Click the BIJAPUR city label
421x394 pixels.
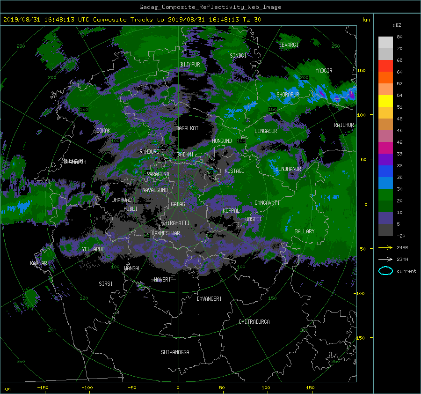click(190, 65)
